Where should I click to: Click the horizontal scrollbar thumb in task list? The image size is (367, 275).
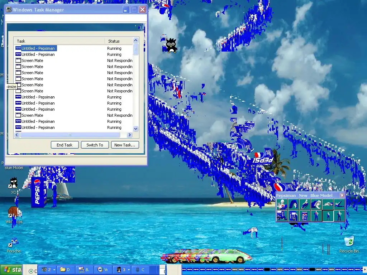[x=70, y=135]
